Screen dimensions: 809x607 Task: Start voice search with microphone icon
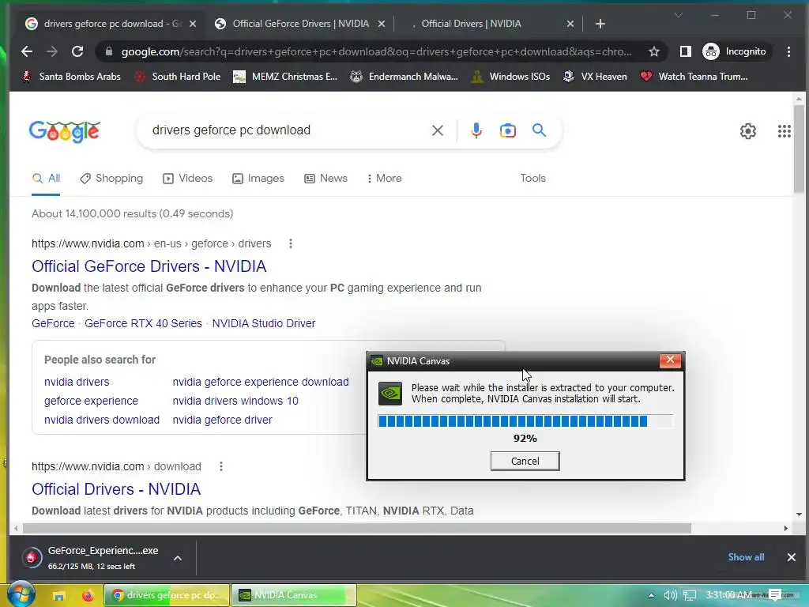476,130
